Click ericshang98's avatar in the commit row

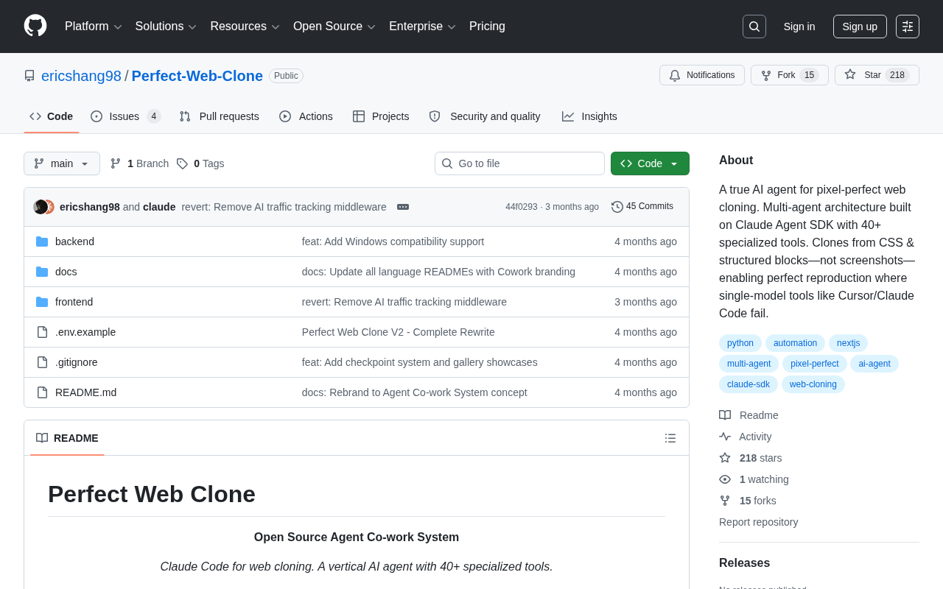point(41,207)
